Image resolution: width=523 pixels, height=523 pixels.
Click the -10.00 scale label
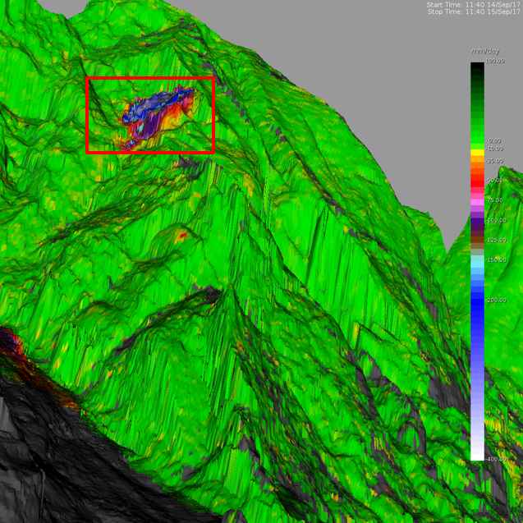coord(494,149)
